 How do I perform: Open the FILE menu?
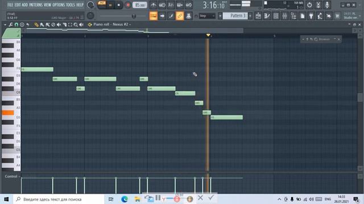tap(10, 5)
